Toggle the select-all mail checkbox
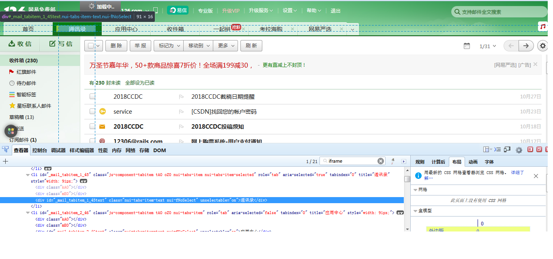Screen dimensions: 553x259 point(91,46)
